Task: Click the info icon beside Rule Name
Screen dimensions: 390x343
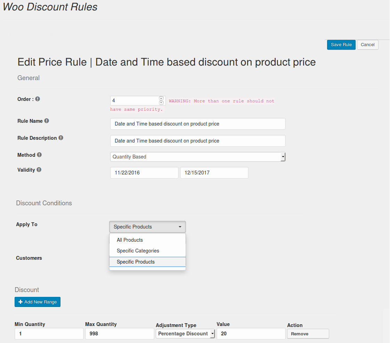Action: pos(47,121)
